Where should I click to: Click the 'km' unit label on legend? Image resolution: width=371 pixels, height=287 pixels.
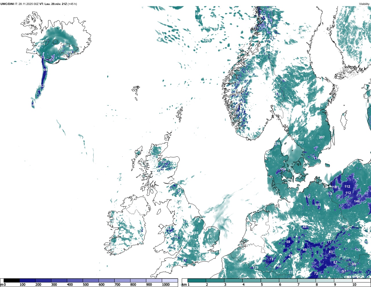pyautogui.click(x=184, y=285)
